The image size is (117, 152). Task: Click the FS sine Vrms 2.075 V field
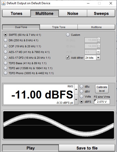102,102
